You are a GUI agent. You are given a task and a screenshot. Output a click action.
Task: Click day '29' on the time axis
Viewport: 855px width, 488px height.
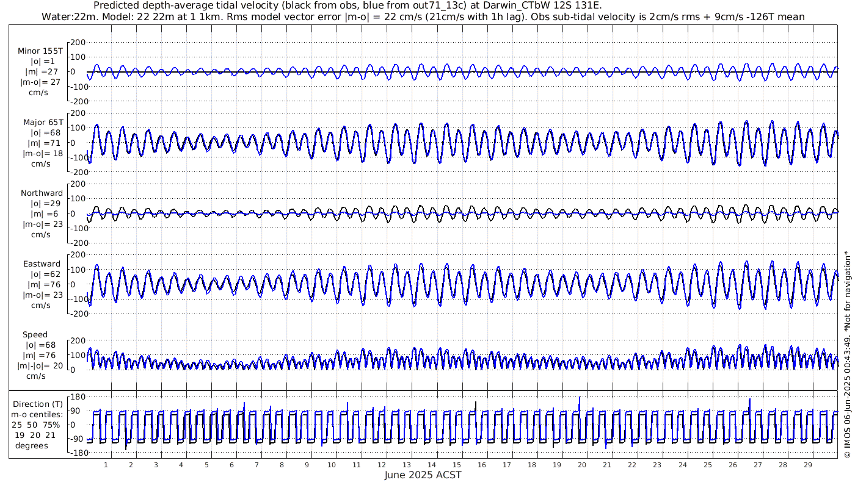(x=807, y=465)
